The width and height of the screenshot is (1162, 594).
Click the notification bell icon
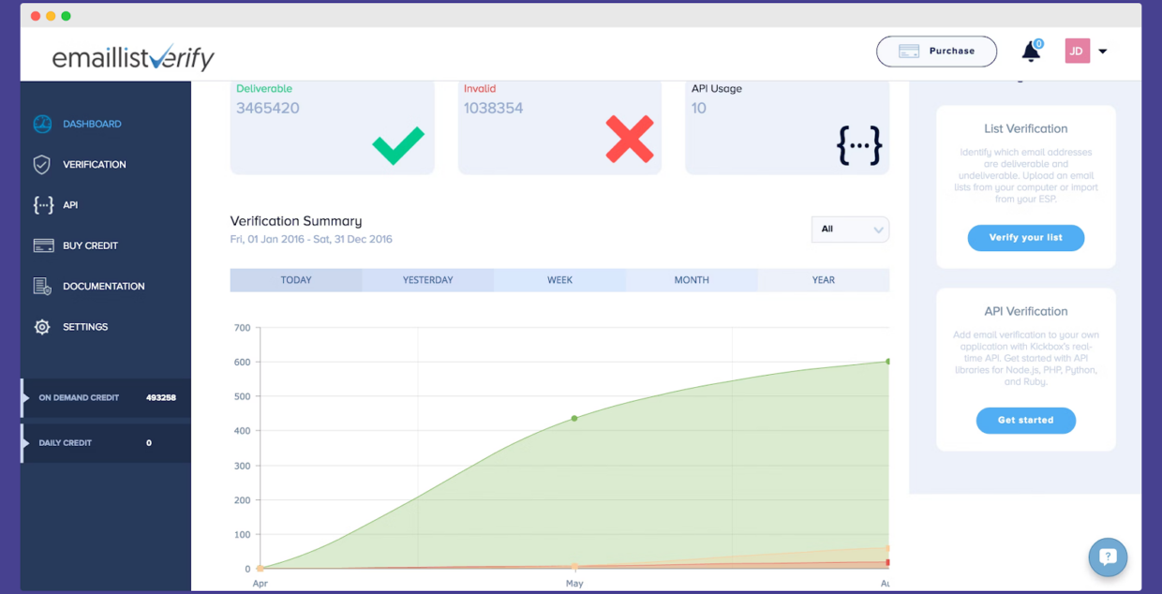pos(1031,52)
